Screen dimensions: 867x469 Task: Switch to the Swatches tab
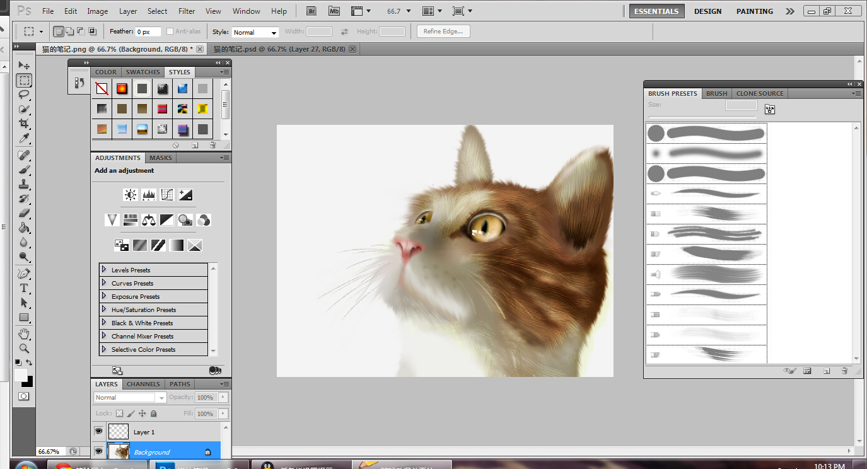(143, 72)
